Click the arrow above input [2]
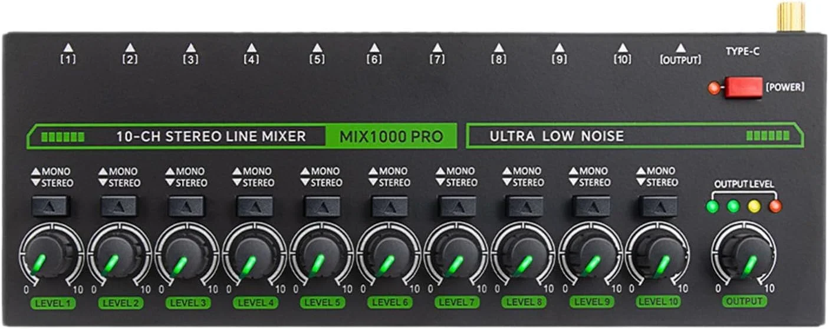The width and height of the screenshot is (829, 329). pyautogui.click(x=130, y=47)
